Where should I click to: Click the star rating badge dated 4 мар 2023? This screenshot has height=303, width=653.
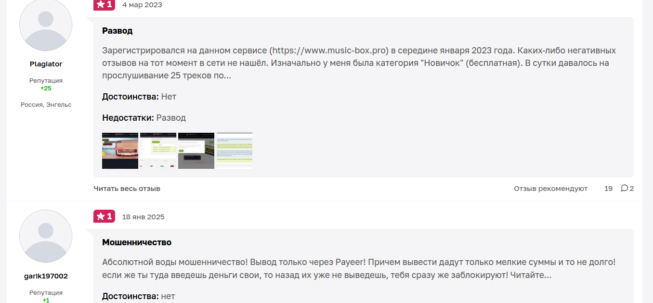click(x=104, y=5)
